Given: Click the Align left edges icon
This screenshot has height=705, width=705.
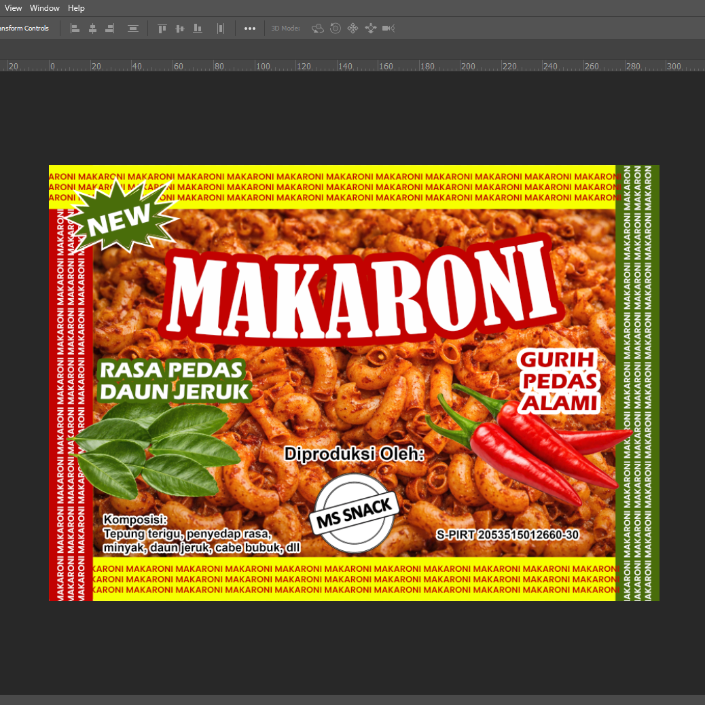Looking at the screenshot, I should 75,29.
